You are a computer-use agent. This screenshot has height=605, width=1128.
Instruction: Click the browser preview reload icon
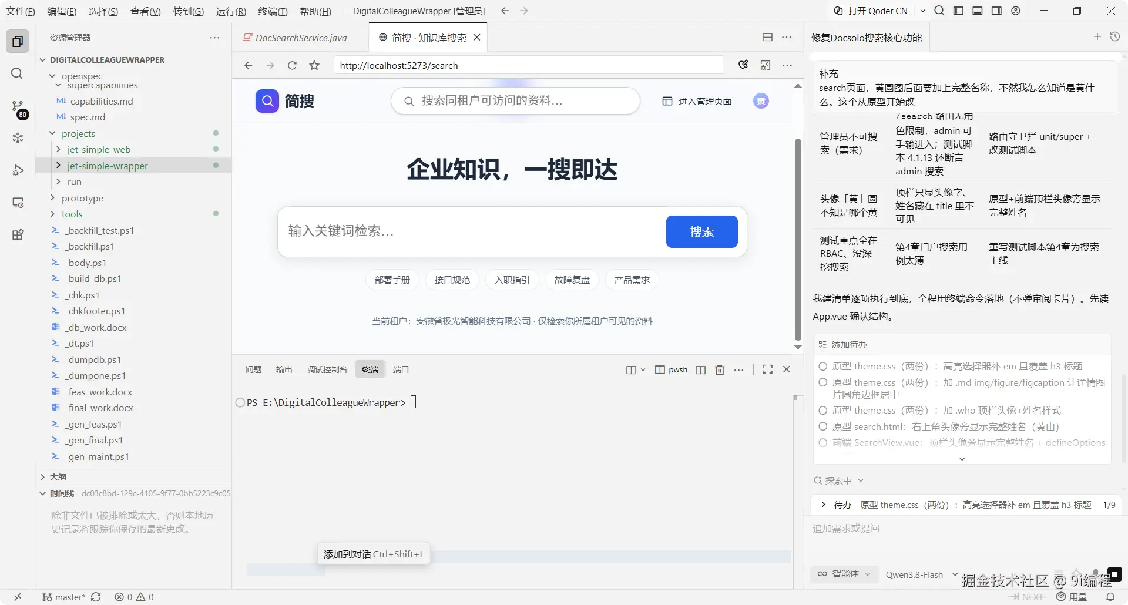[292, 65]
